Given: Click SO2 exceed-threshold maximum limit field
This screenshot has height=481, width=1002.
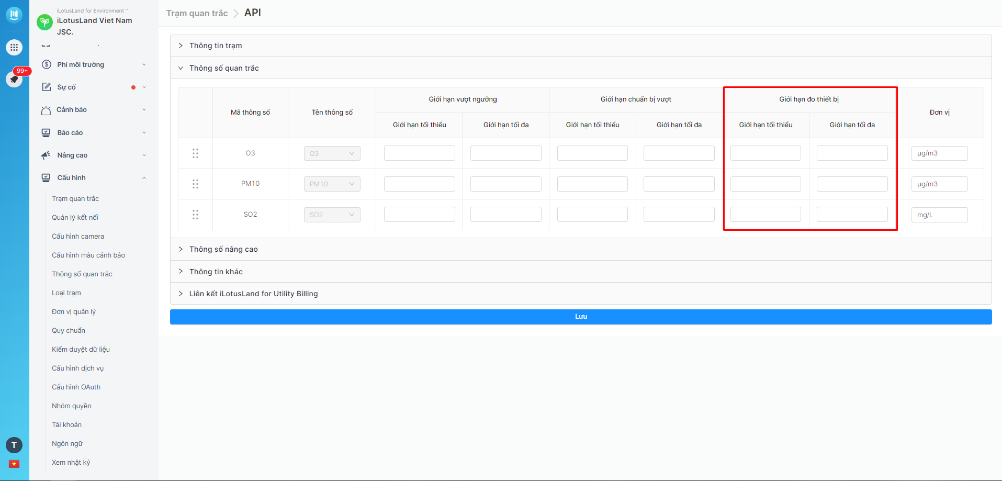Looking at the screenshot, I should pyautogui.click(x=506, y=215).
